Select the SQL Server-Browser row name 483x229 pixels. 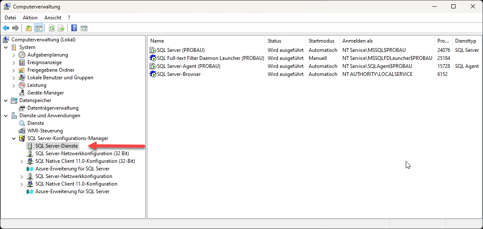pyautogui.click(x=179, y=74)
